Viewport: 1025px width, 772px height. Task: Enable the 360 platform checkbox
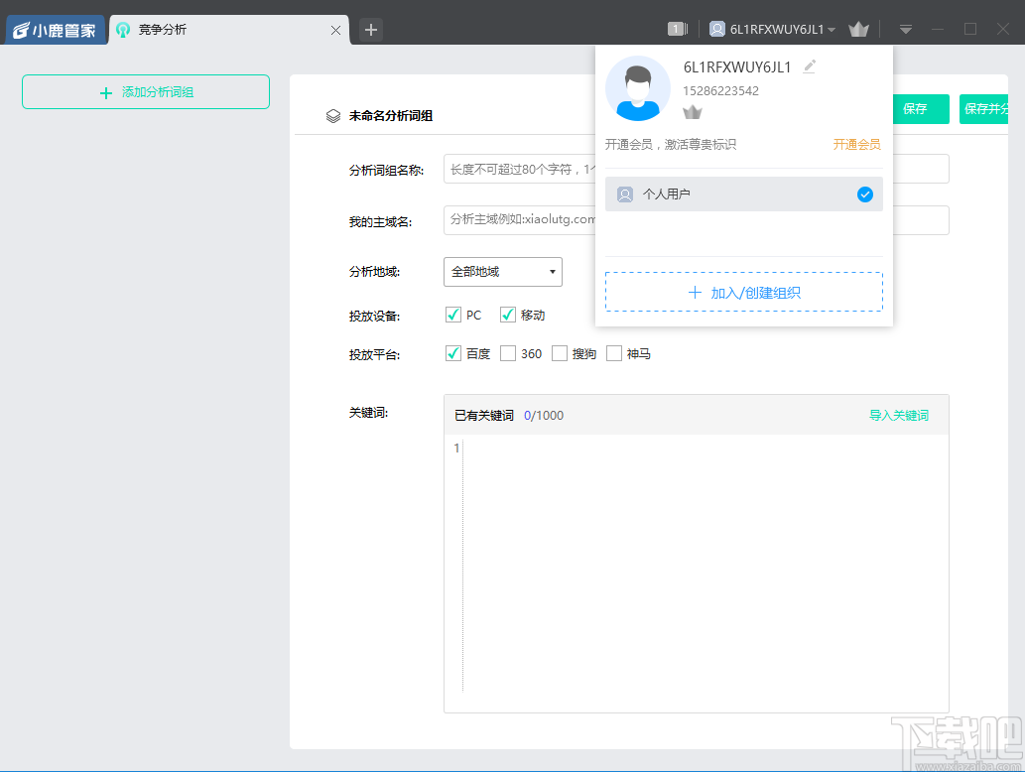pos(508,352)
